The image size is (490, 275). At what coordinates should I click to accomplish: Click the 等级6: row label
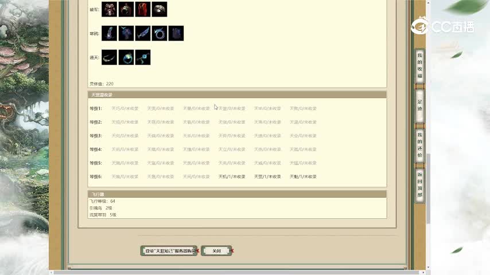coord(96,176)
